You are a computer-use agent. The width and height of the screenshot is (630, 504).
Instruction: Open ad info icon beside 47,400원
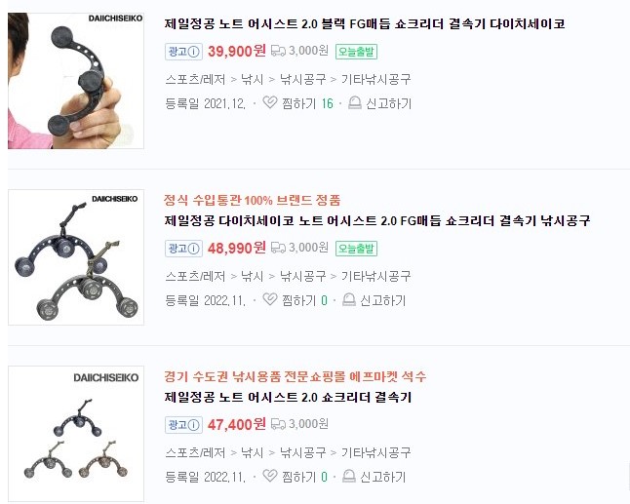point(194,425)
